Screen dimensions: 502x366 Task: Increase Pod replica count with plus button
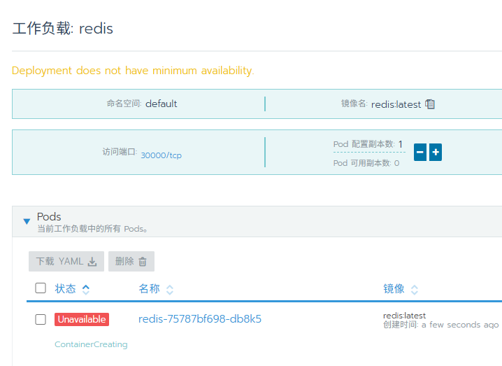click(x=436, y=153)
